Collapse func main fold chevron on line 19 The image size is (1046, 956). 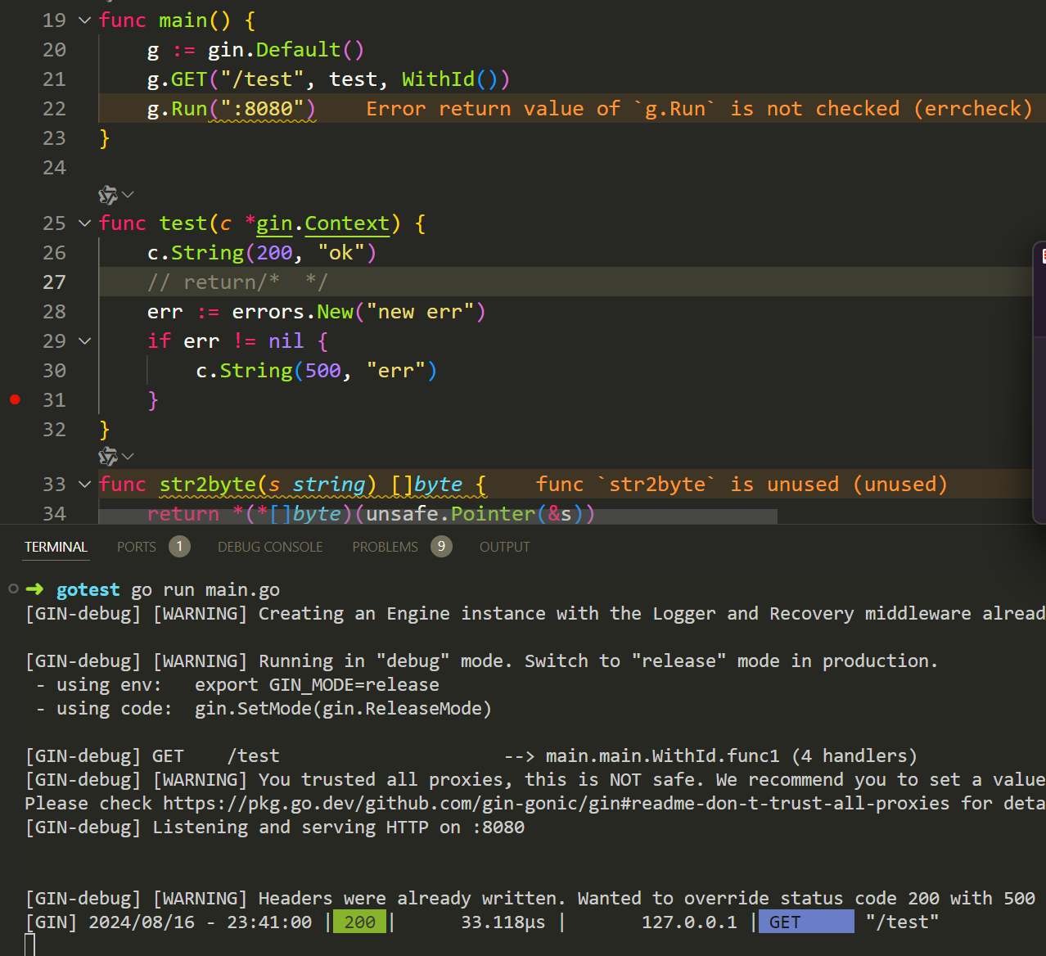(84, 20)
